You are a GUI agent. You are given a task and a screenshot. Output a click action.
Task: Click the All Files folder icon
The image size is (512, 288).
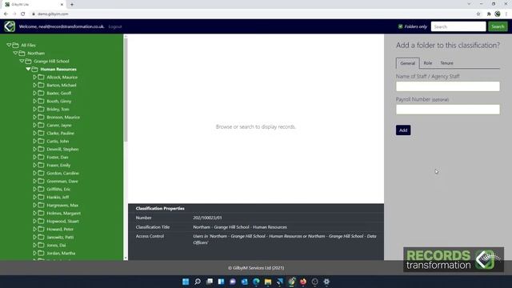[x=15, y=45]
